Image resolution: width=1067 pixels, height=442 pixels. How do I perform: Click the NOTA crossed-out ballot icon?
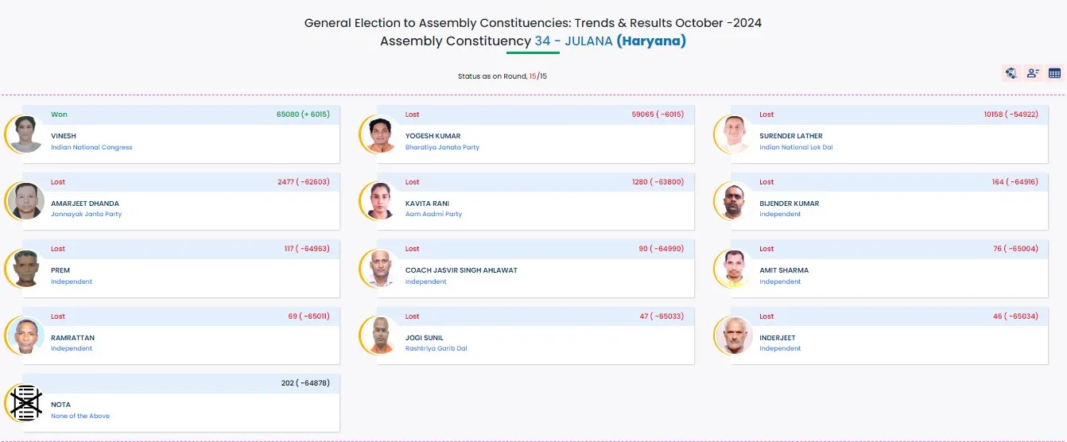[25, 403]
